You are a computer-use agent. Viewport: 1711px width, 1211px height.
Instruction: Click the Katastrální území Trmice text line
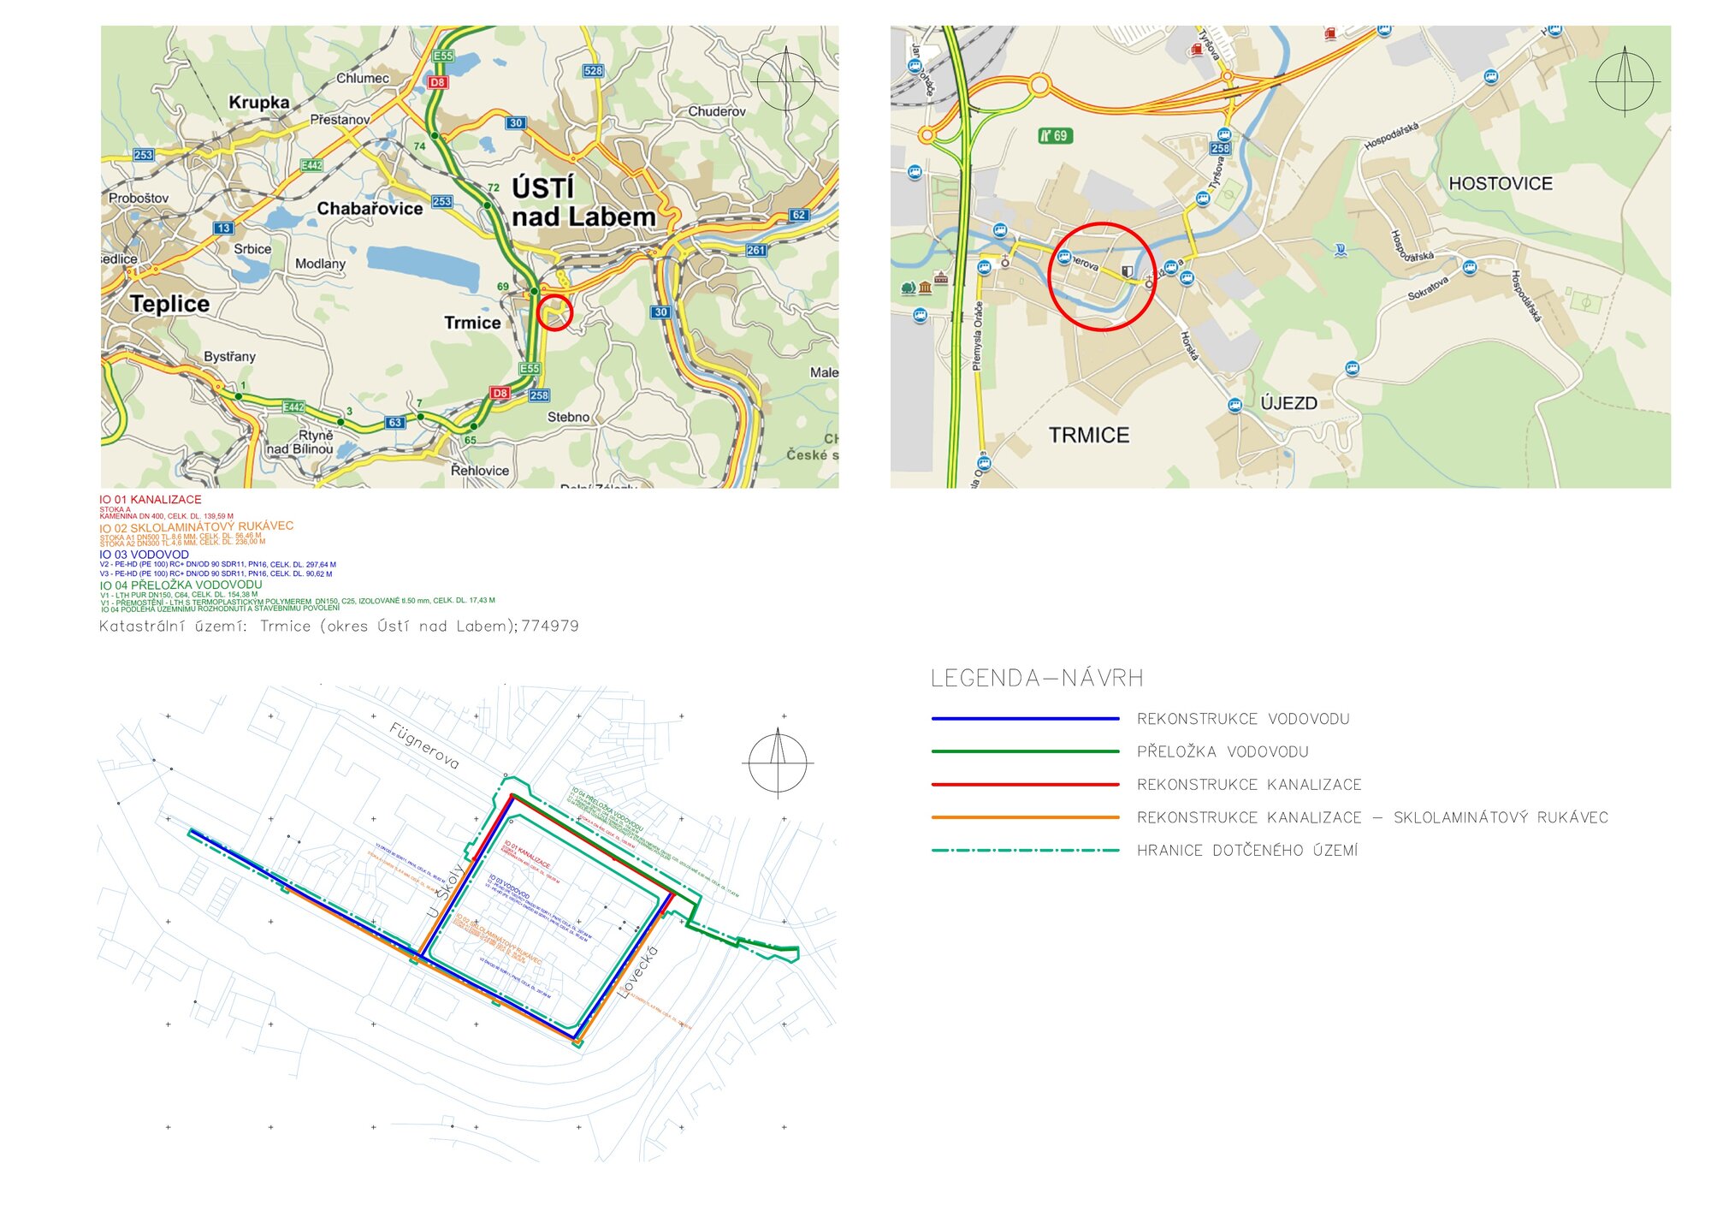click(x=339, y=626)
